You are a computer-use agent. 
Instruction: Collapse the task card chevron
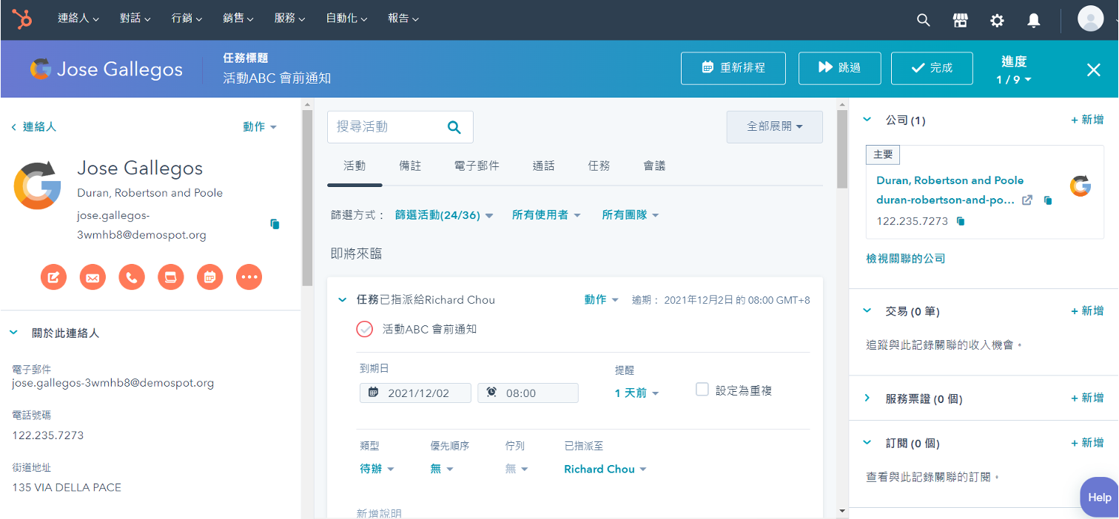pos(342,300)
